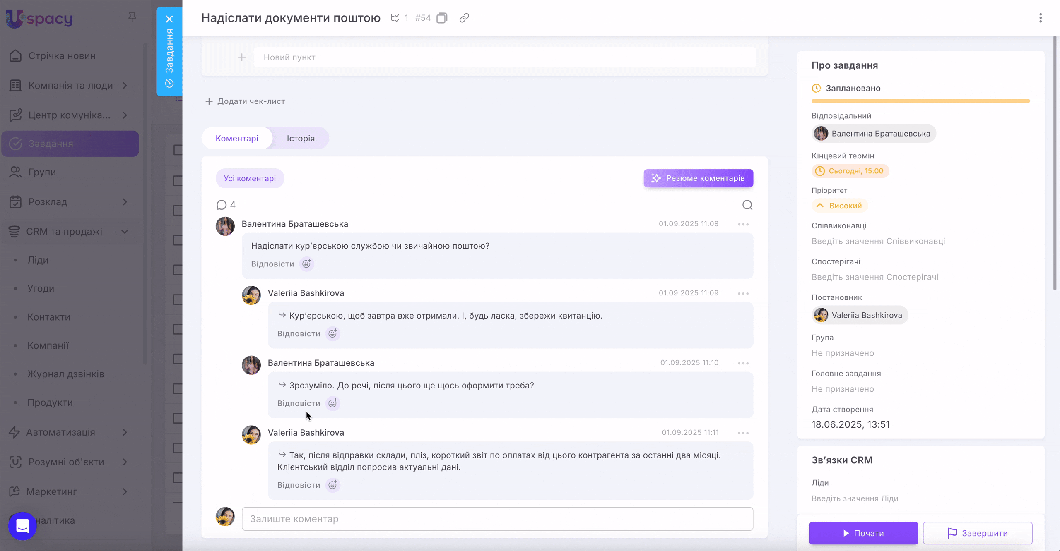Add emoji reaction under Valeriia Bashkirova's first reply
The width and height of the screenshot is (1060, 551).
tap(333, 333)
